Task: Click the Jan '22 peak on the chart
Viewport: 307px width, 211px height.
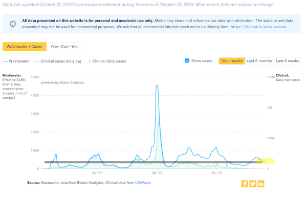Action: [x=157, y=86]
